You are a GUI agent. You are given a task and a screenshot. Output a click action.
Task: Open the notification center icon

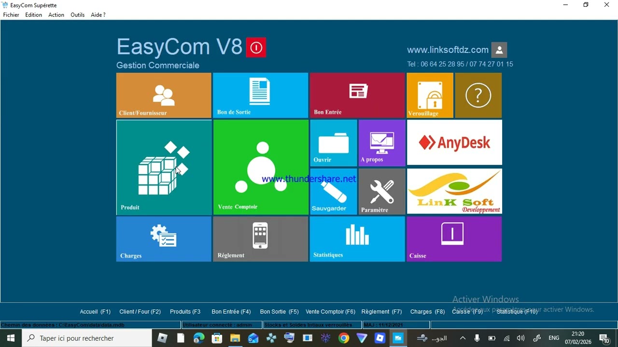604,338
